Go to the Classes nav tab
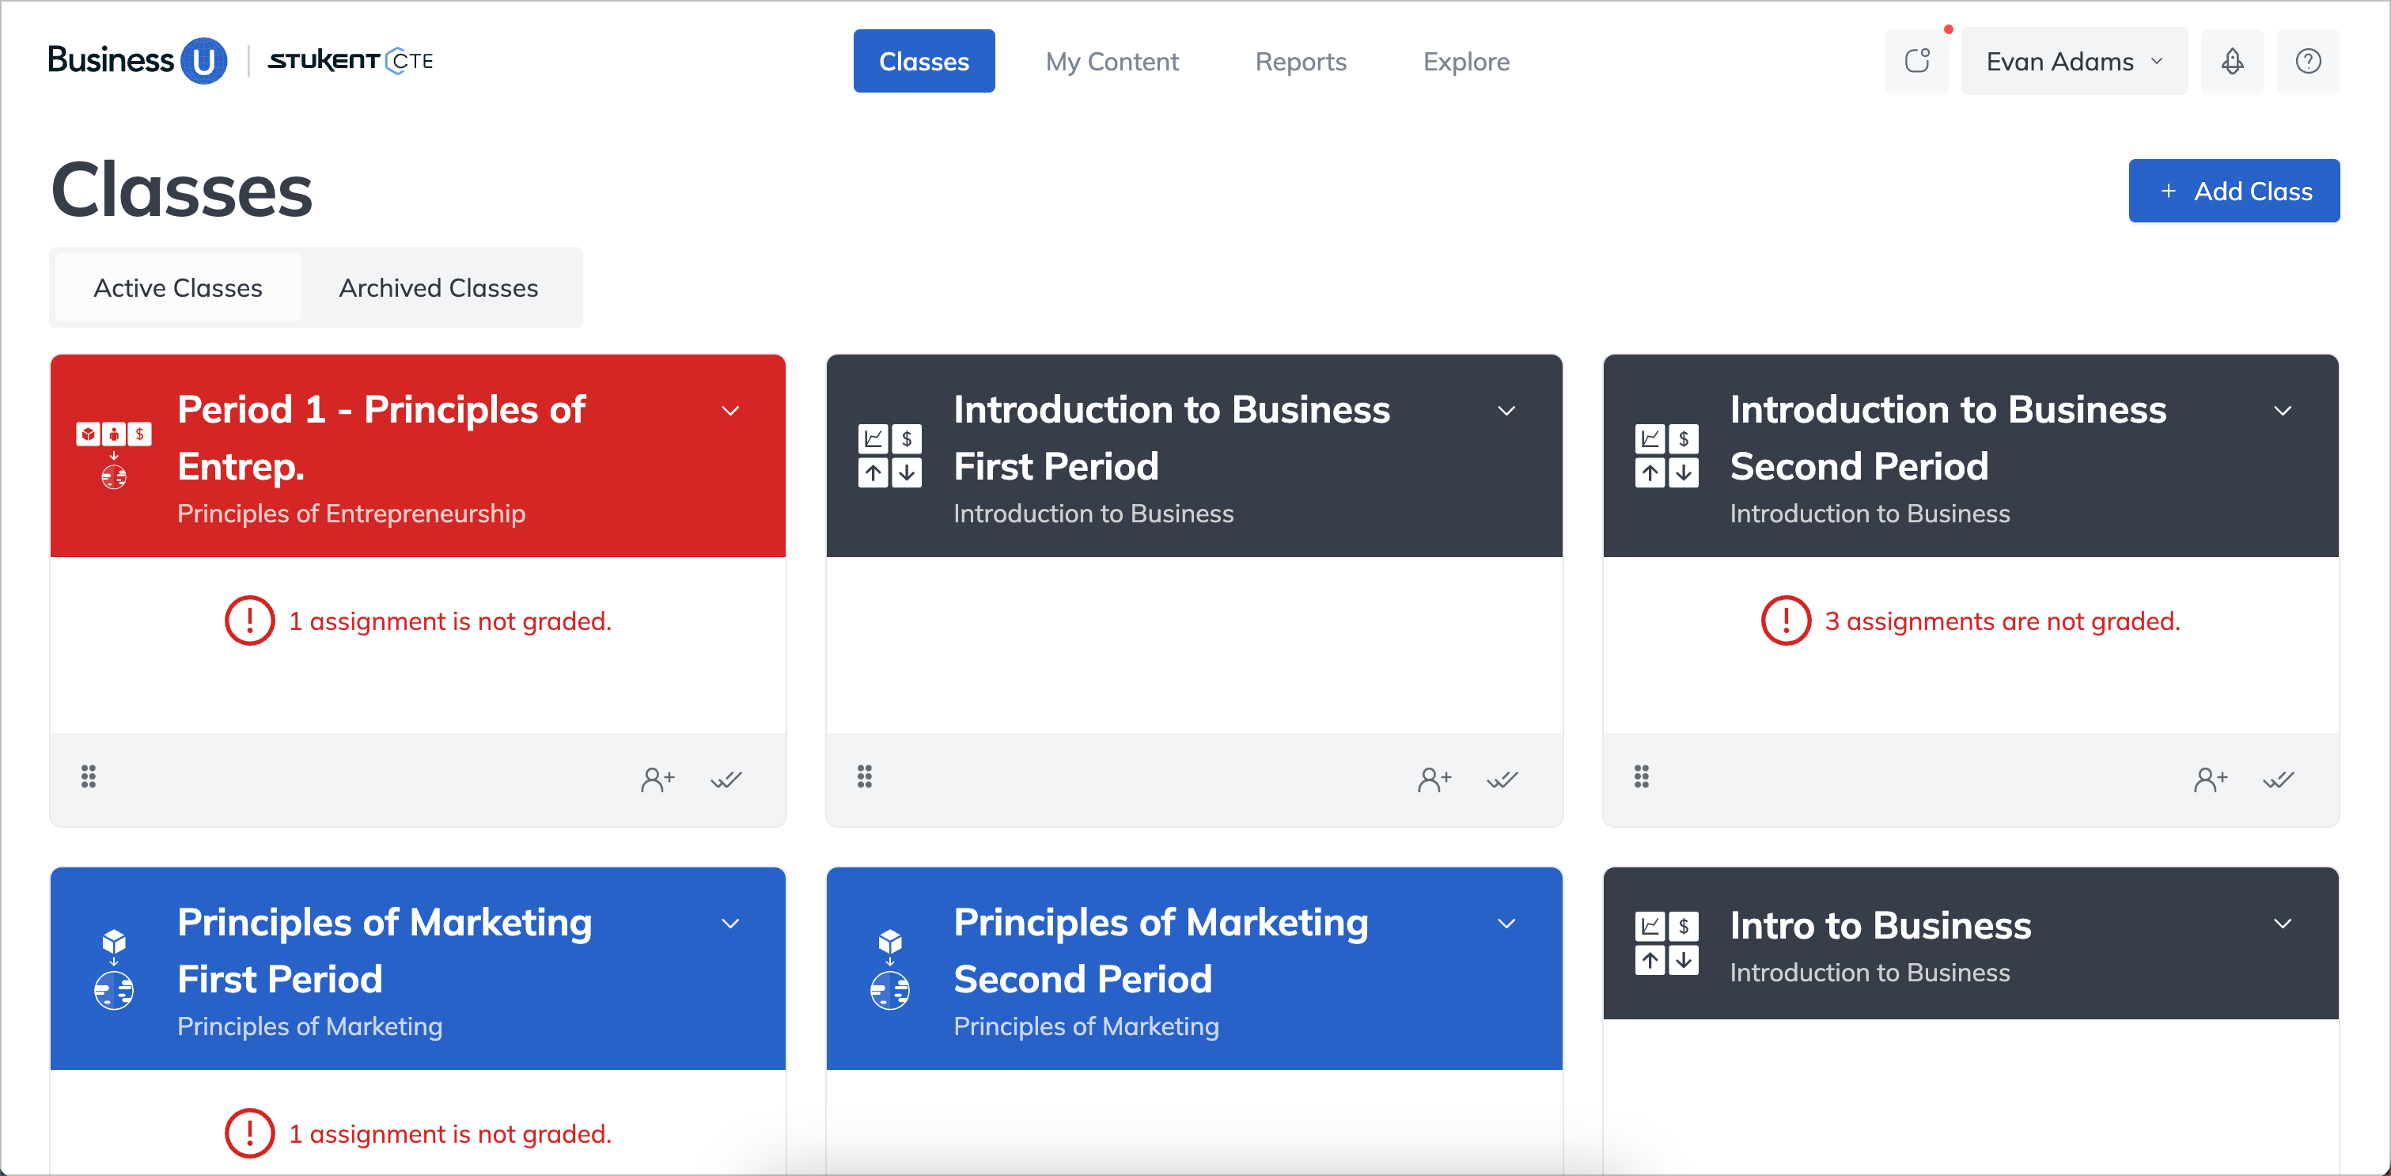The width and height of the screenshot is (2391, 1176). pyautogui.click(x=923, y=61)
